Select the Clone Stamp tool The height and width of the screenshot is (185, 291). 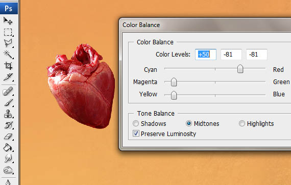(8, 114)
